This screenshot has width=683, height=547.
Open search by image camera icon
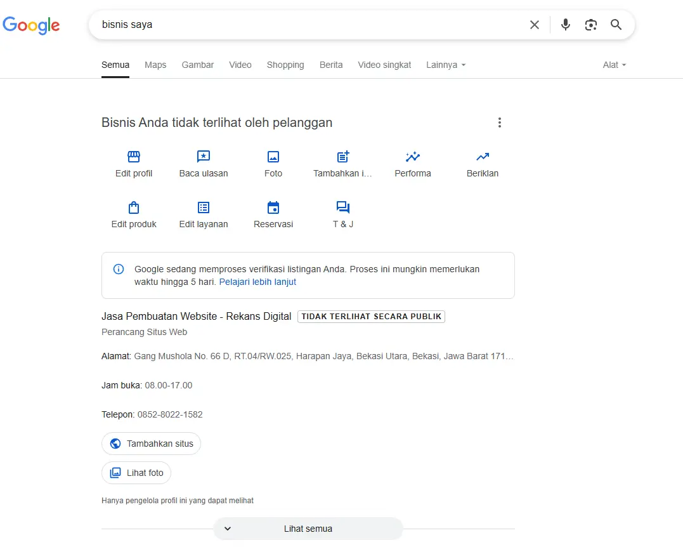pyautogui.click(x=590, y=25)
